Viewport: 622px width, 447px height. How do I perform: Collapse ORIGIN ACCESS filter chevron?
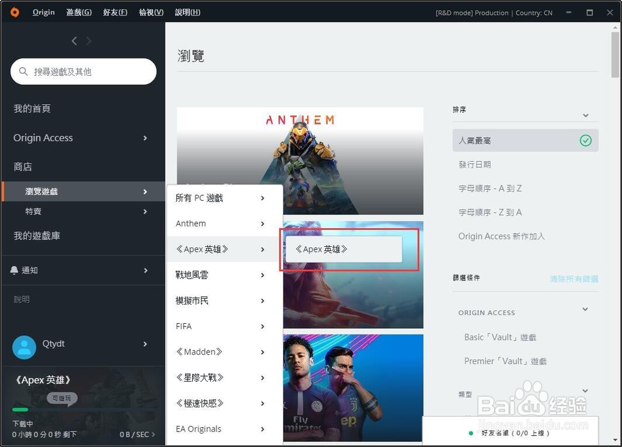click(585, 309)
